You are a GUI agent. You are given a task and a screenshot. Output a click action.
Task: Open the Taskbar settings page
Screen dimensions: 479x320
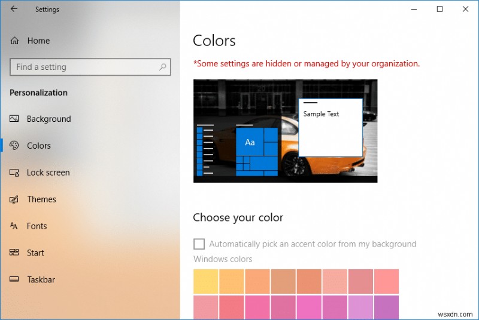click(41, 279)
